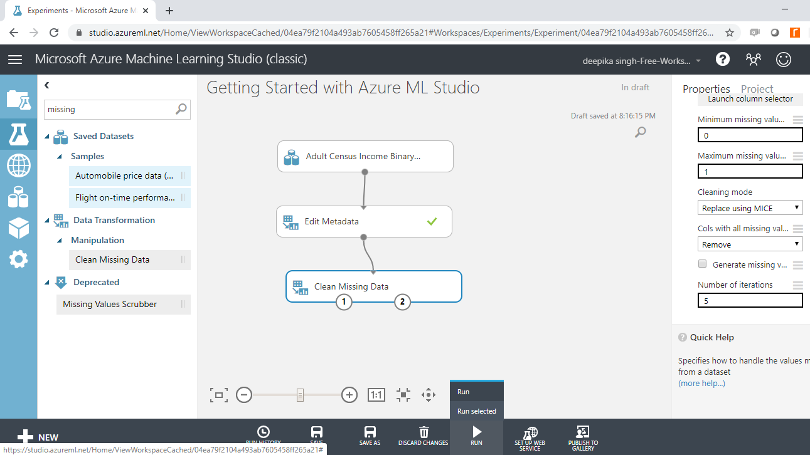Toggle Generate missing value indicator checkbox
Image resolution: width=810 pixels, height=455 pixels.
(x=703, y=264)
